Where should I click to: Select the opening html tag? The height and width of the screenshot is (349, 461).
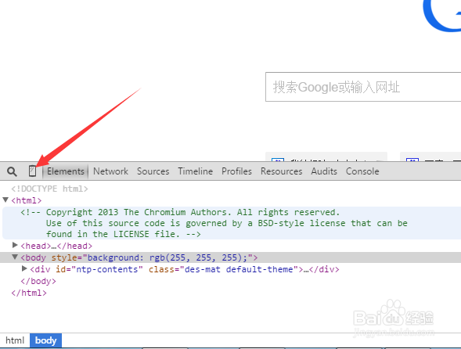tap(27, 200)
